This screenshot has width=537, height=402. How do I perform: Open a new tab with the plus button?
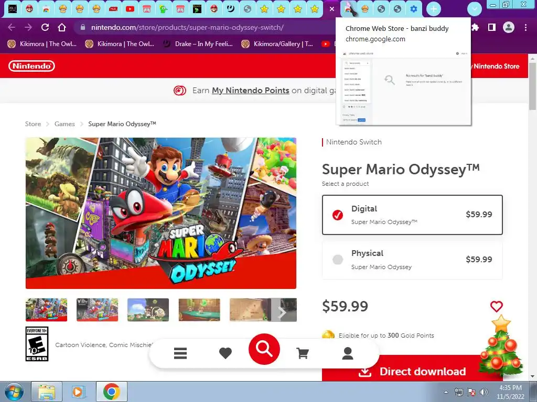(x=434, y=9)
